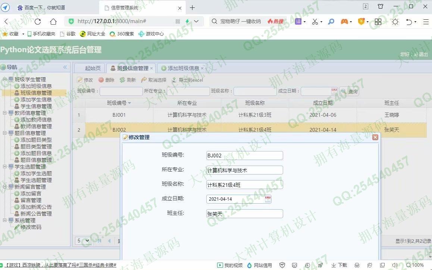
Task: Export the table via 导出到excel
Action: (187, 80)
